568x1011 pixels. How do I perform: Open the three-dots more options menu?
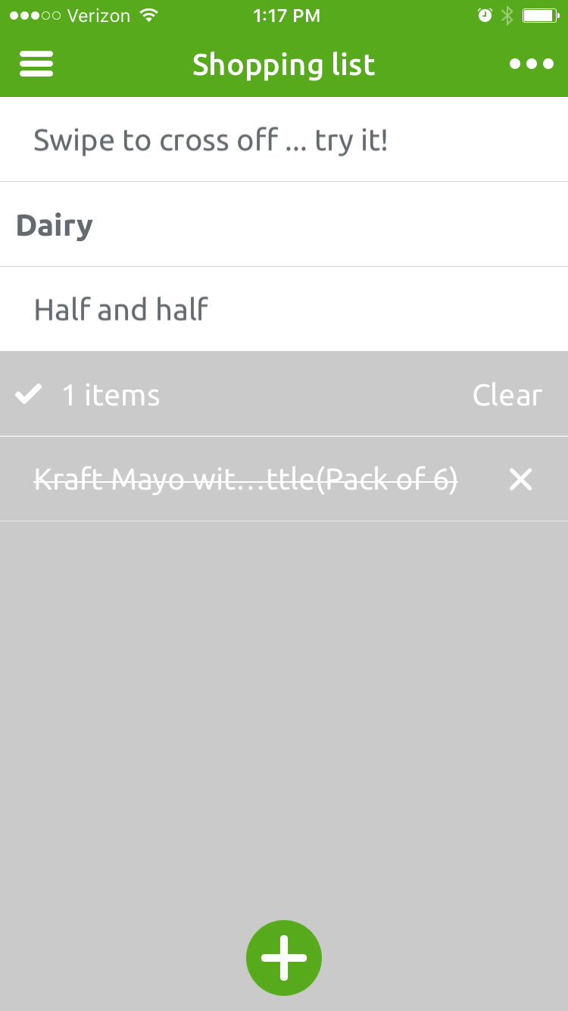[x=532, y=64]
